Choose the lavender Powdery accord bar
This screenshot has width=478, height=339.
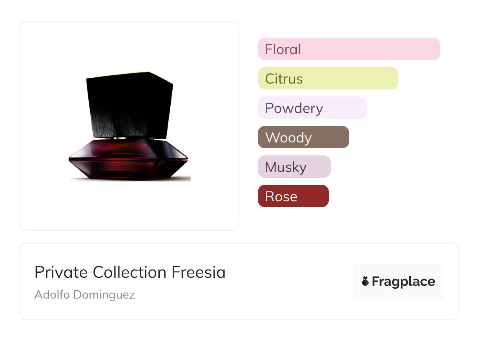[x=312, y=108]
